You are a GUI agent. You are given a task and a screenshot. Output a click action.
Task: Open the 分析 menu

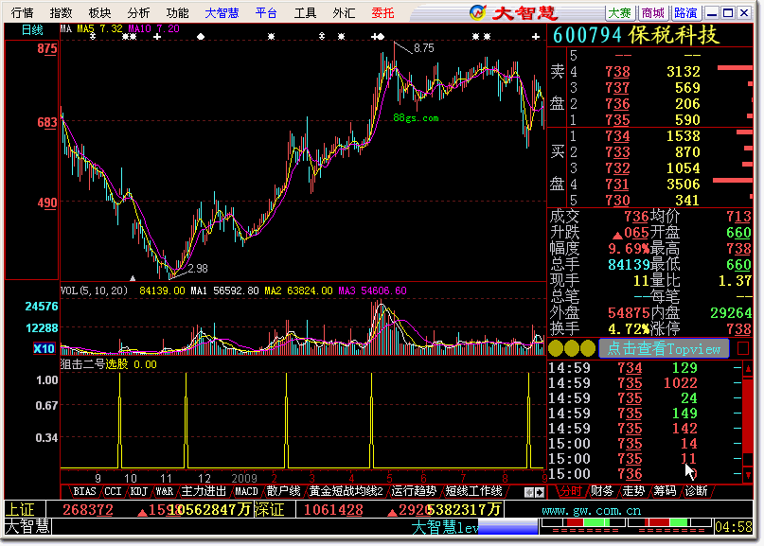(138, 13)
